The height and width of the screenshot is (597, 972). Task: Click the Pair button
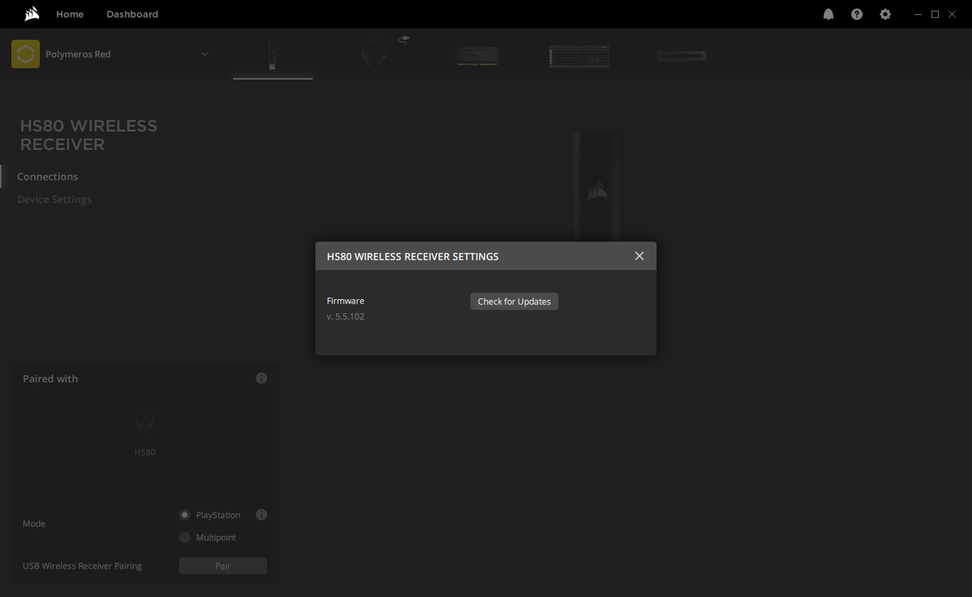[223, 566]
